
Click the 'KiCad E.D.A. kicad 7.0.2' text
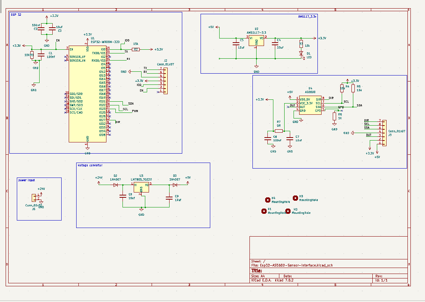272,280
